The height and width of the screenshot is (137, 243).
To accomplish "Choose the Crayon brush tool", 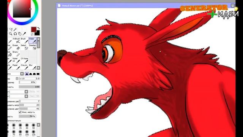I will (x=24, y=67).
